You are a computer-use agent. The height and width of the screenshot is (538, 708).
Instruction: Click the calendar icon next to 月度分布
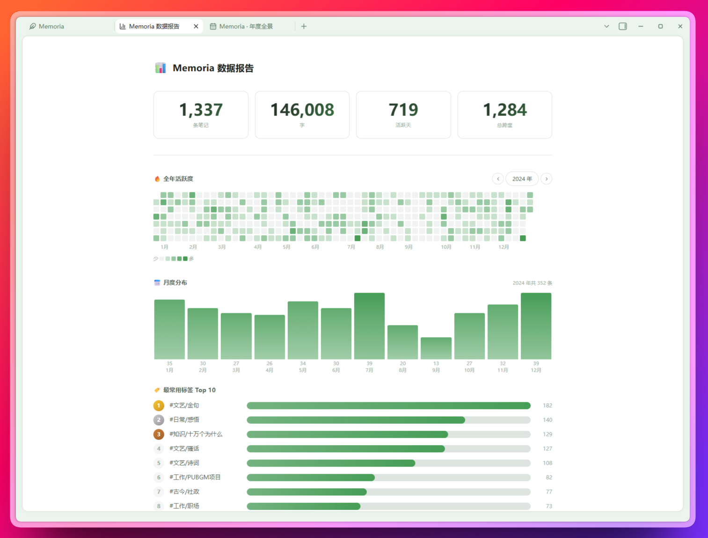pos(157,282)
